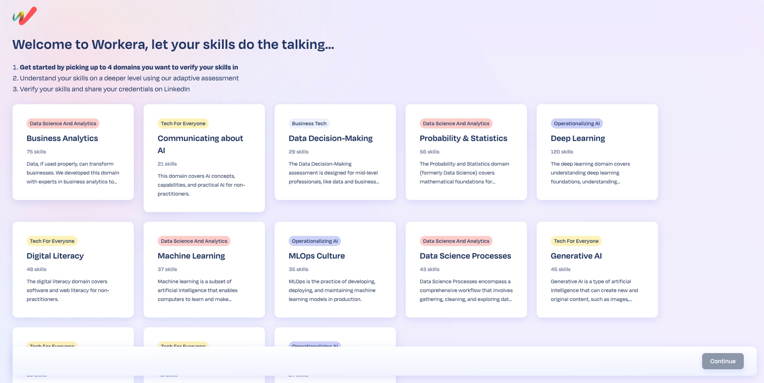
Task: Pick the MLOps Culture domain card
Action: coord(335,269)
